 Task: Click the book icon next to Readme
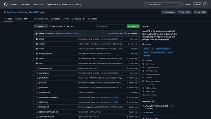[x=143, y=60]
